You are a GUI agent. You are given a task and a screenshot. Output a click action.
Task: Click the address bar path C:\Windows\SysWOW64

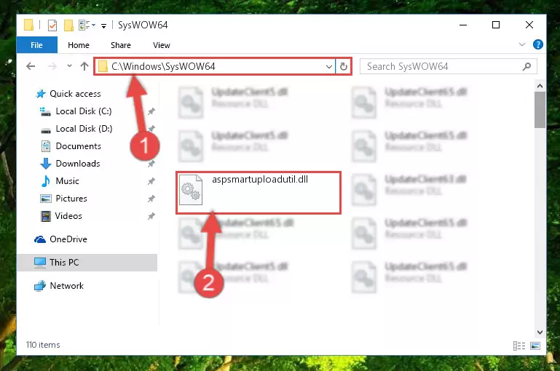[163, 66]
